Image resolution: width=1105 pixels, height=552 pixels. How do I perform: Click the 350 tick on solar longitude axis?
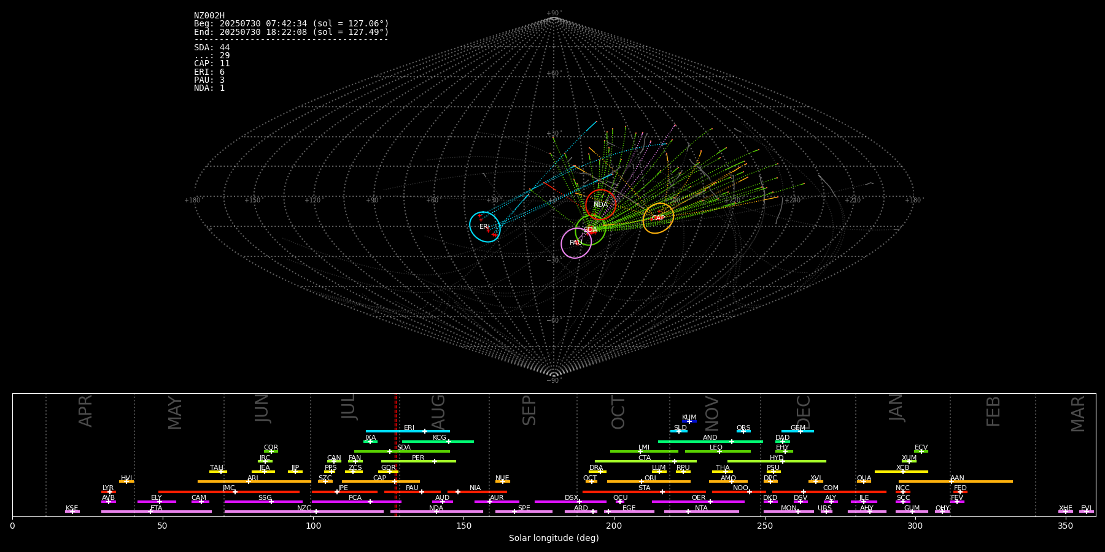tap(1065, 526)
